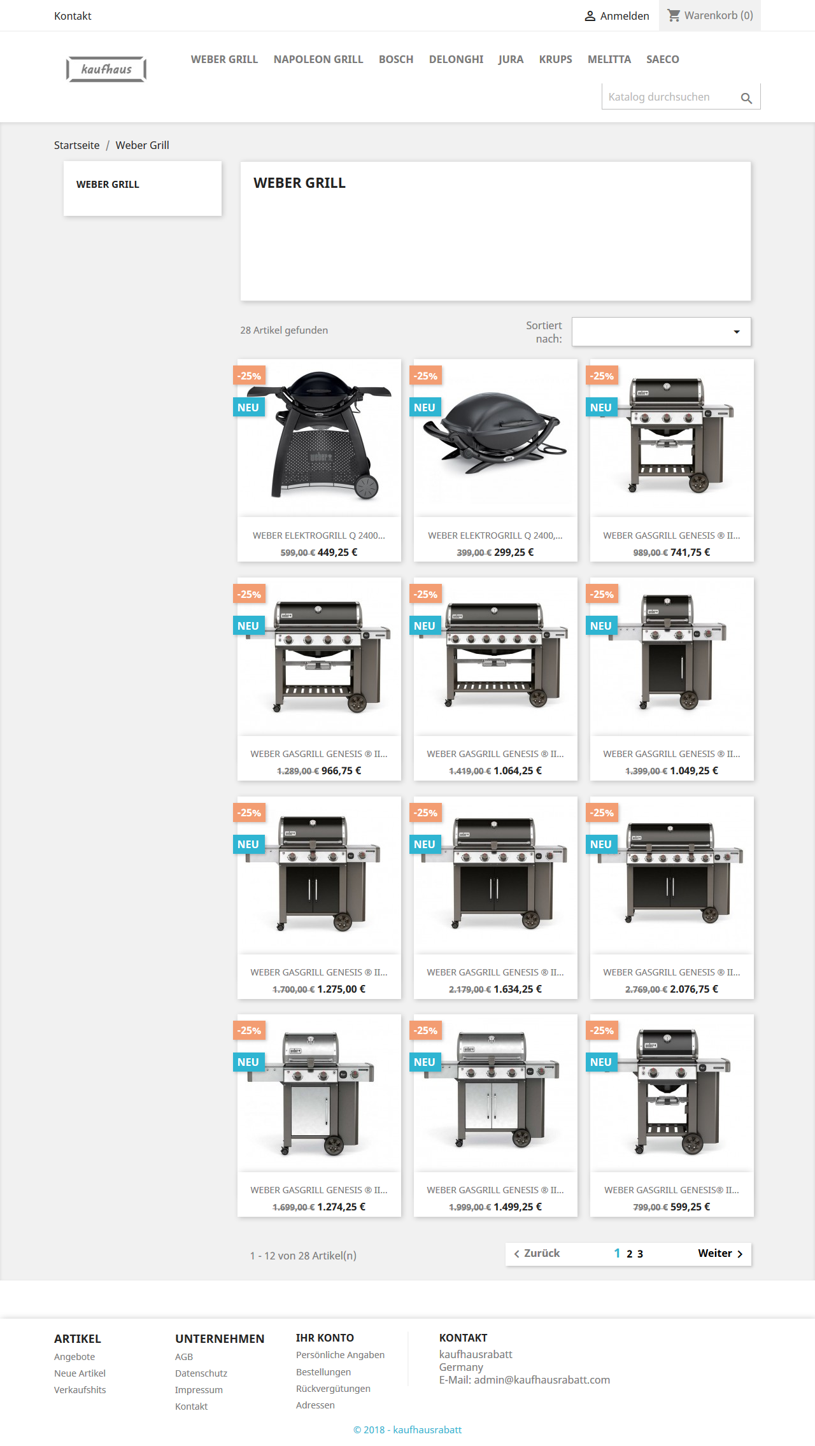Open the shopping cart icon
Image resolution: width=815 pixels, height=1446 pixels.
(x=674, y=15)
